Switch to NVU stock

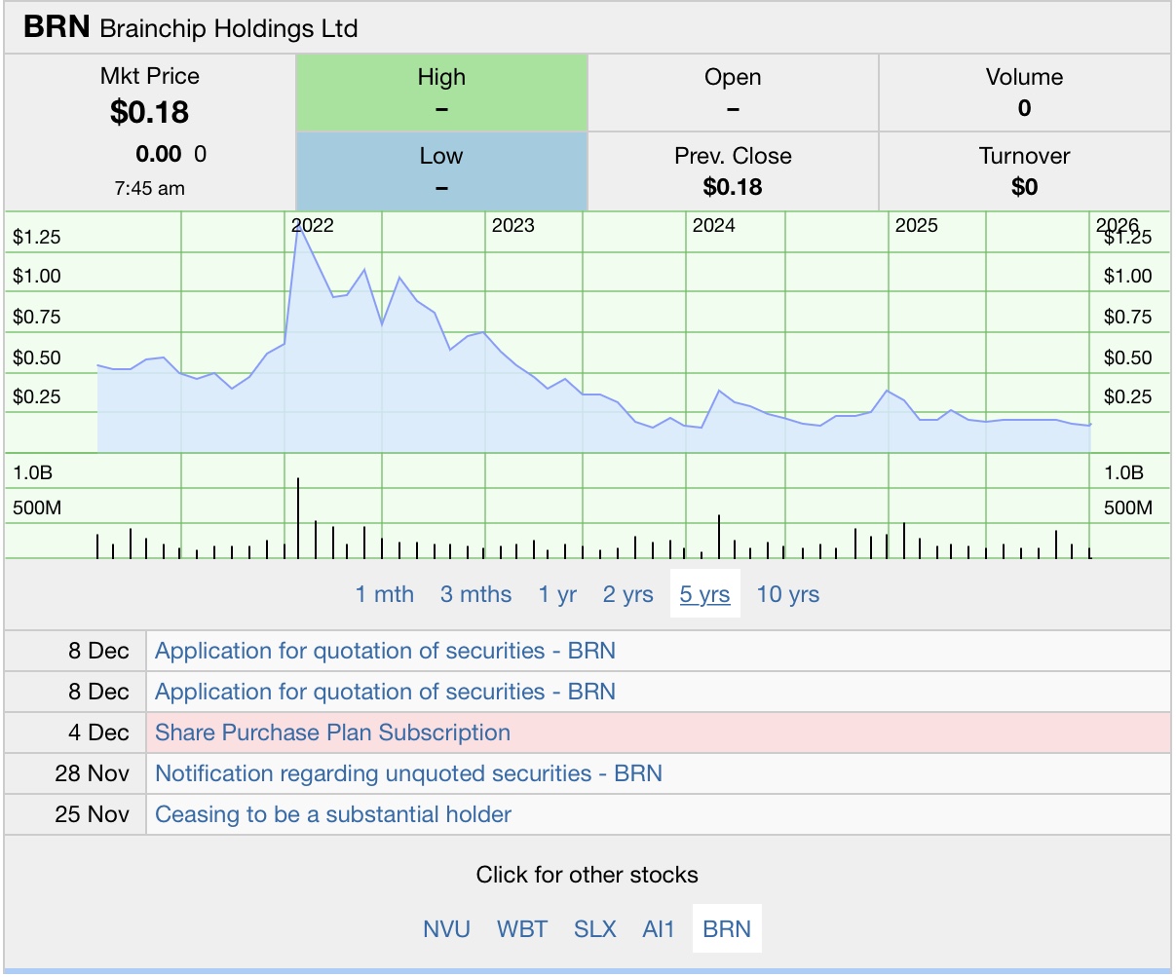tap(446, 928)
